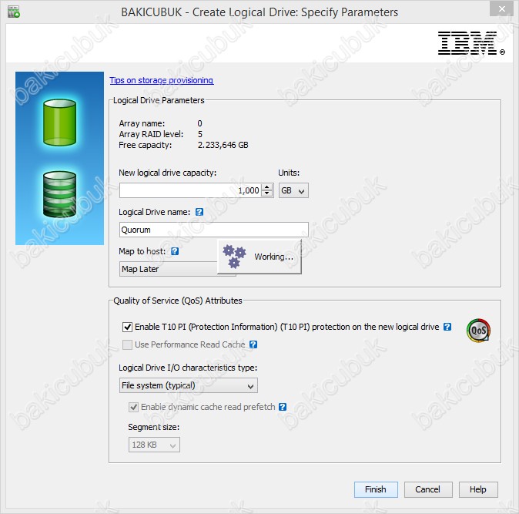Open Tips on storage provisioning link
This screenshot has height=514, width=519.
[x=161, y=80]
